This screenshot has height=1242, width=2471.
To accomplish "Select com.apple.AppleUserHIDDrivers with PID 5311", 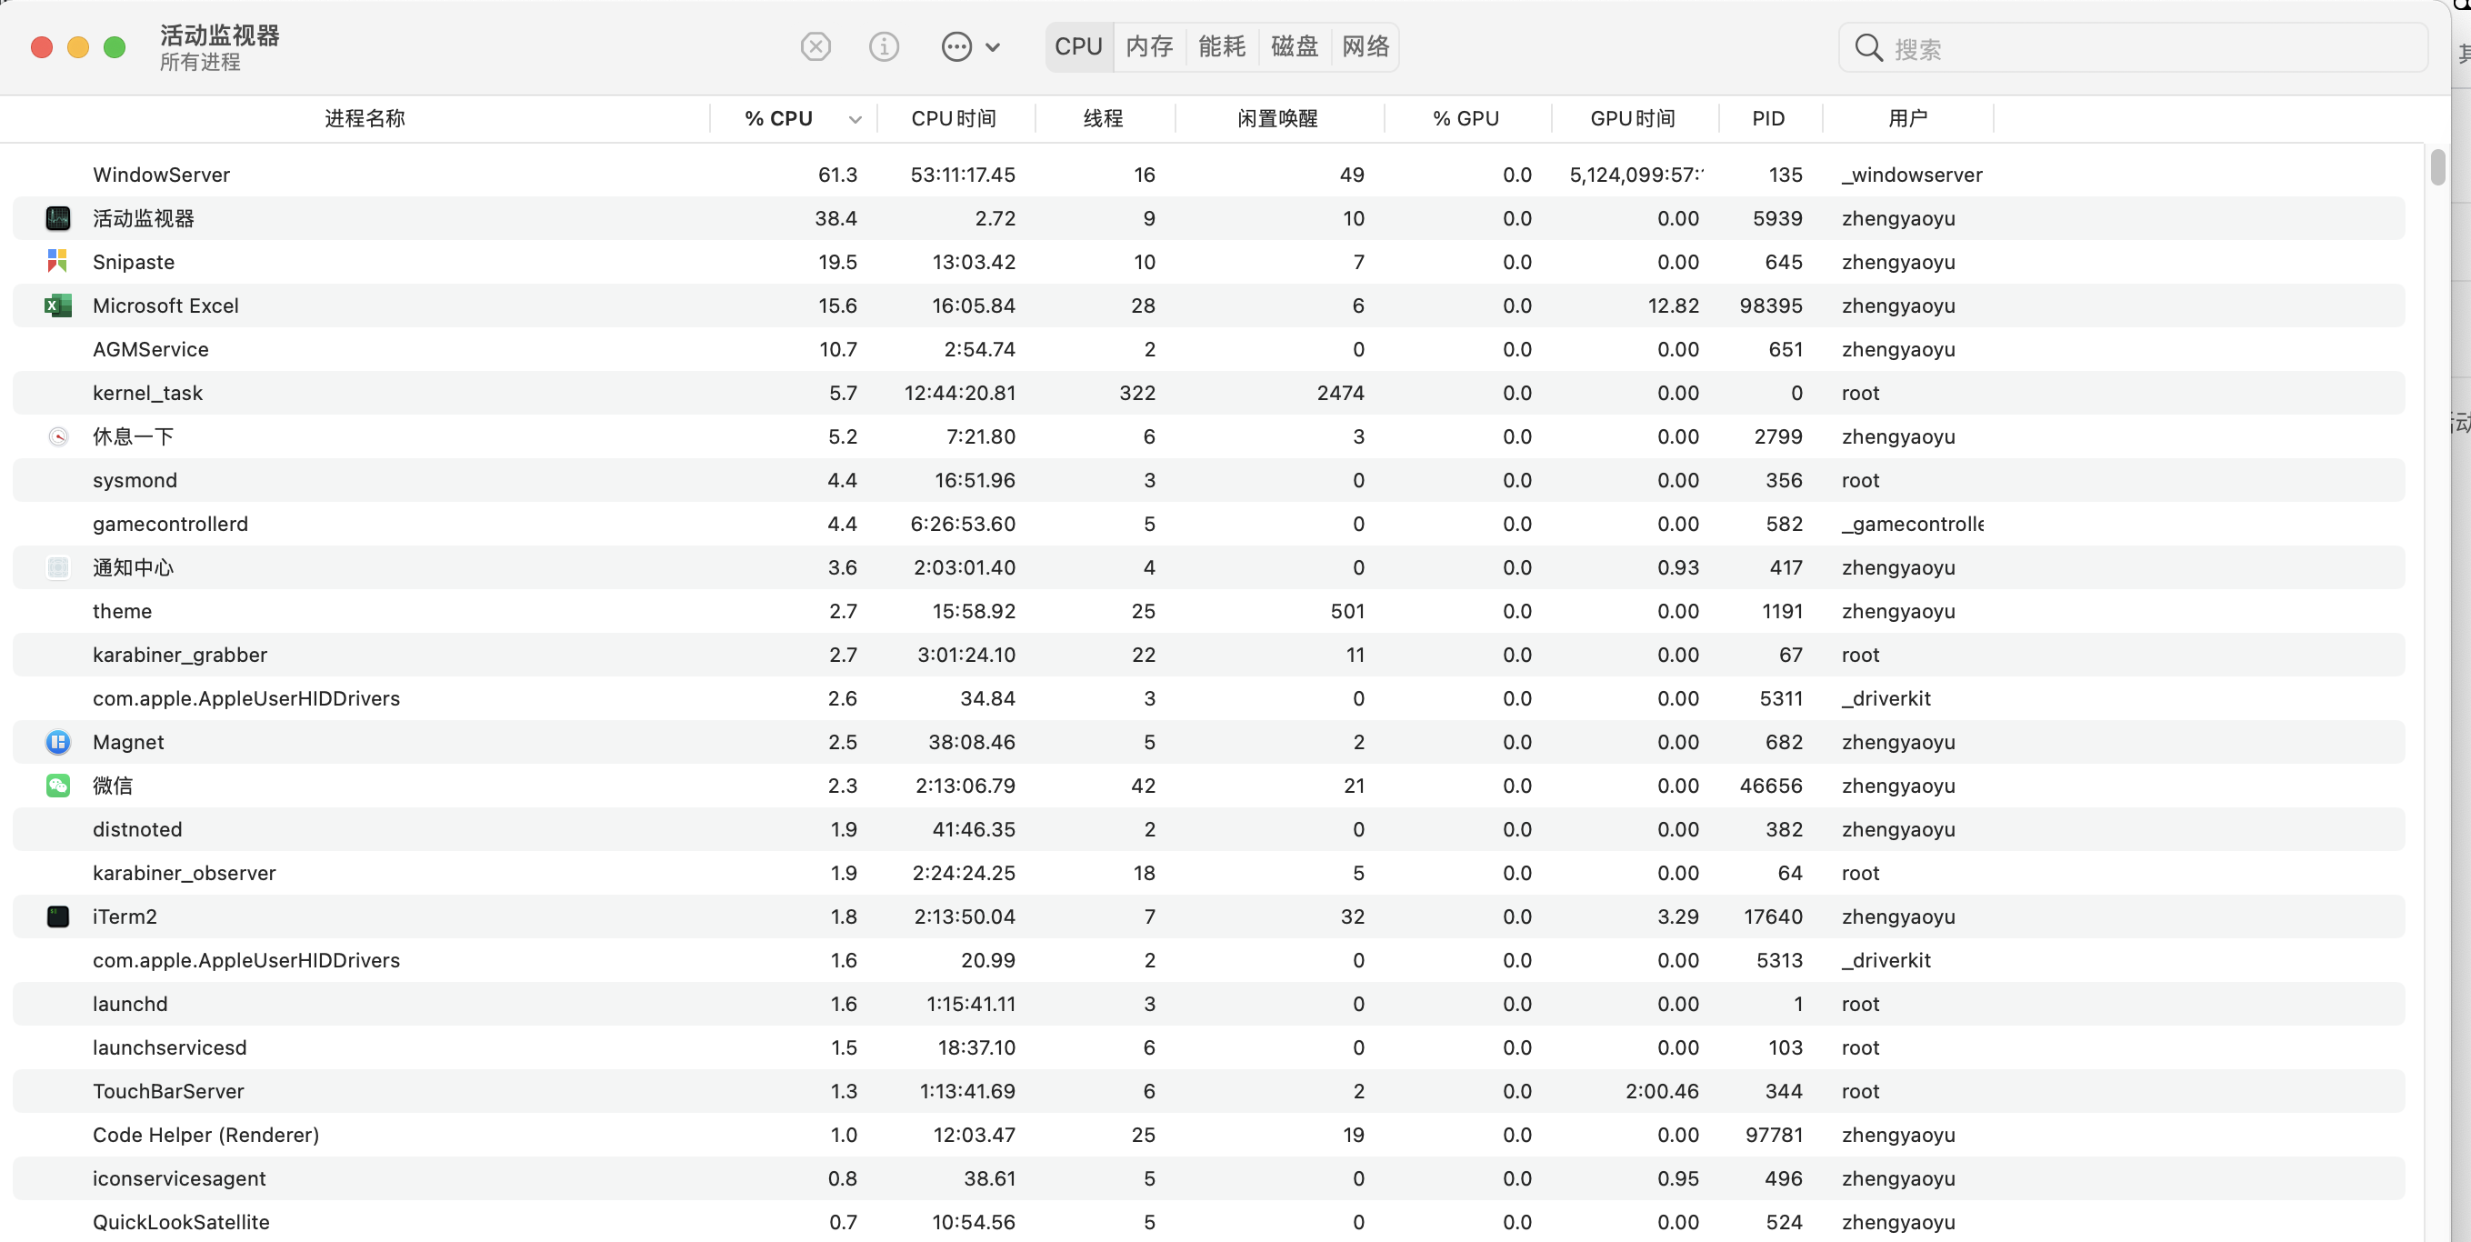I will (x=245, y=698).
